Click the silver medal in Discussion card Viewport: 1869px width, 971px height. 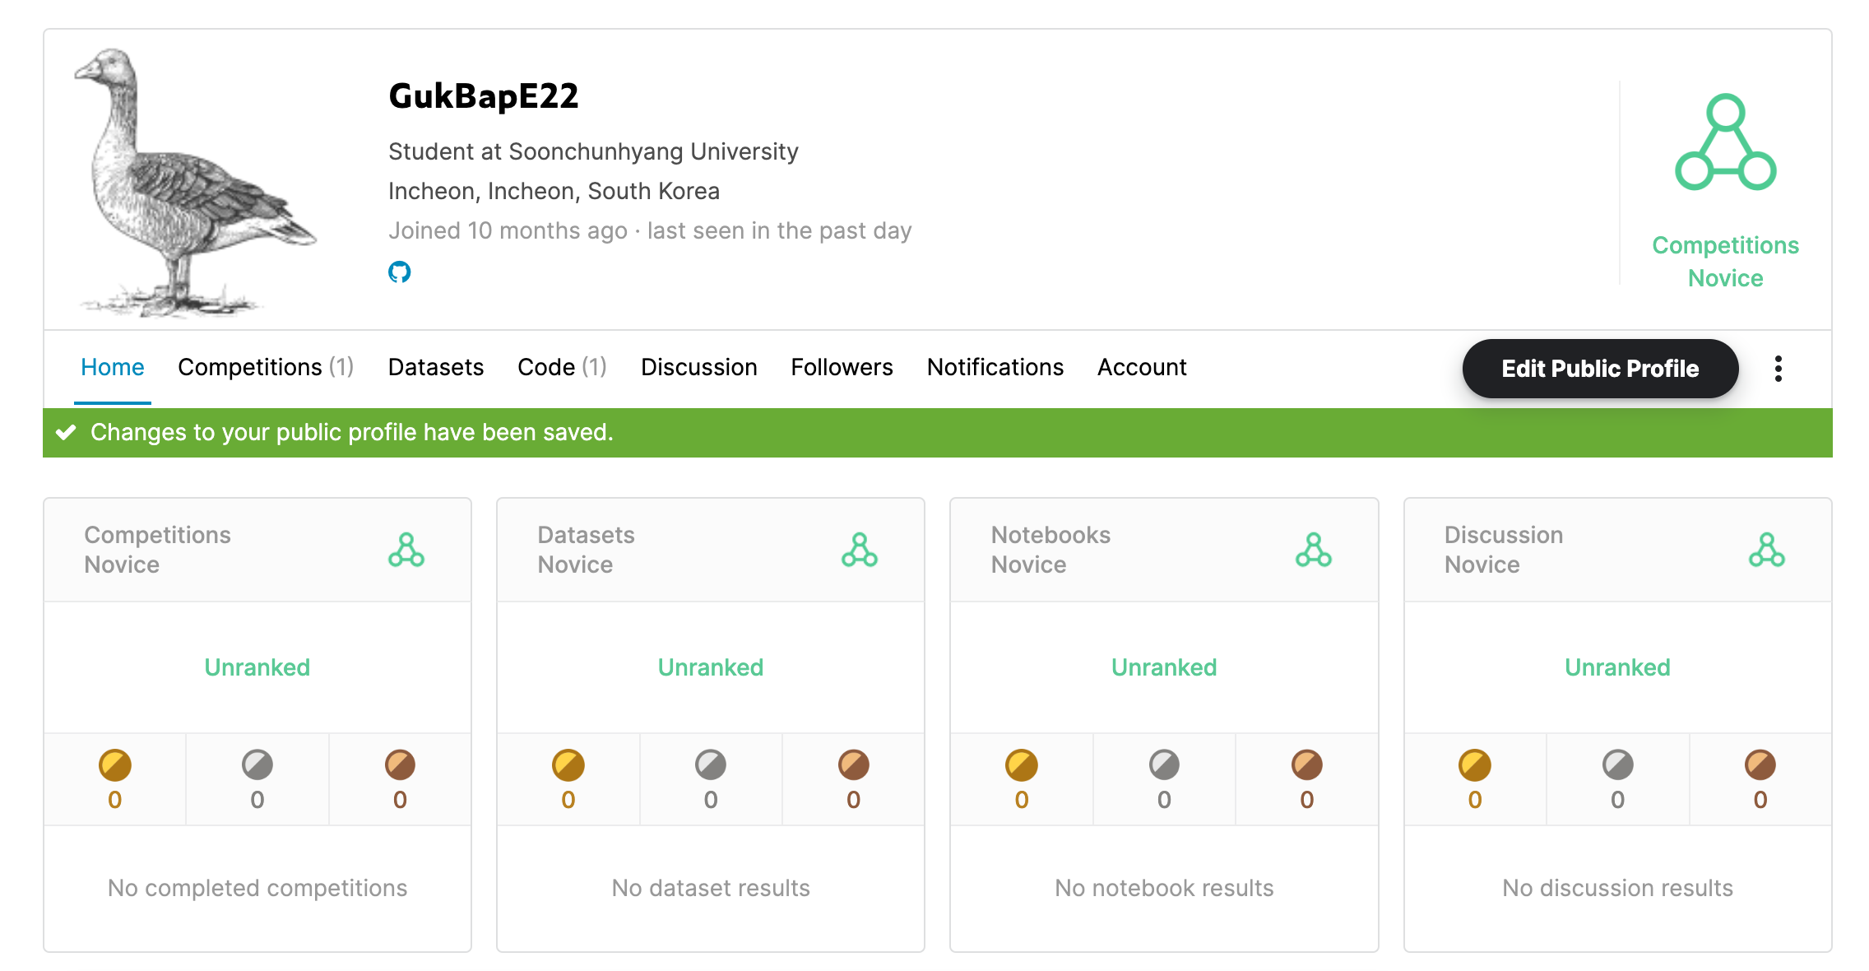1618,764
